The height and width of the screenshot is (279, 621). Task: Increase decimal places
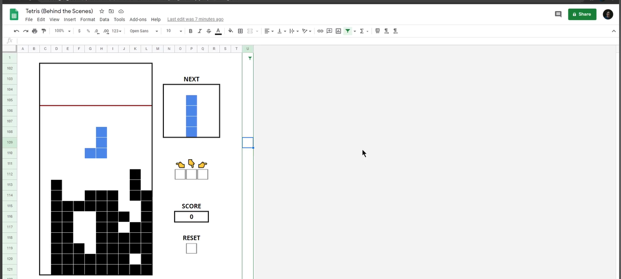(x=106, y=31)
